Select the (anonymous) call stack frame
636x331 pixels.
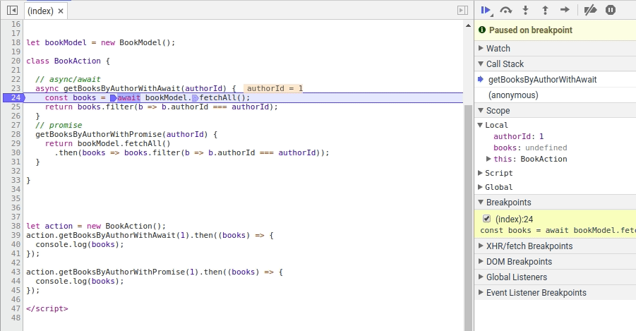[x=512, y=95]
